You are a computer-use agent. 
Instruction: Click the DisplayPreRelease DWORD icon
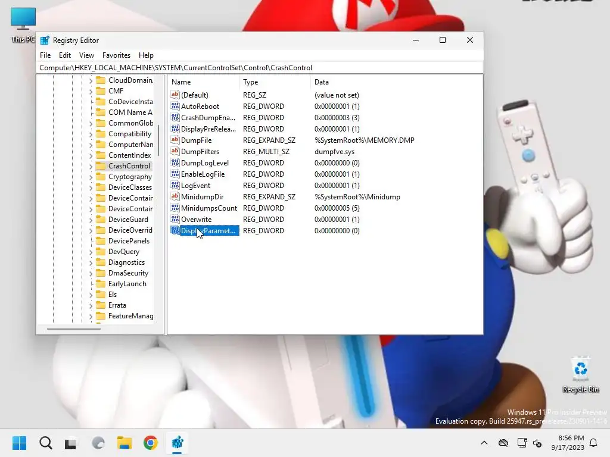point(175,129)
